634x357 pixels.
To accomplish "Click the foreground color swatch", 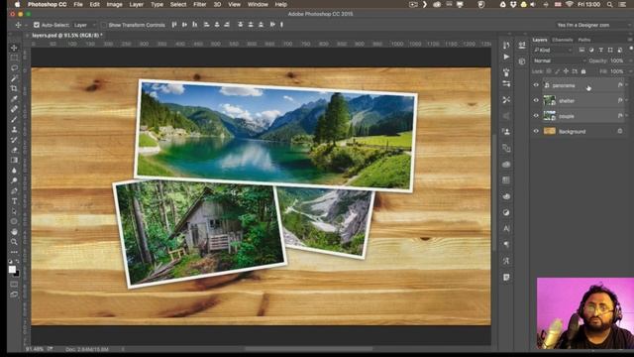I will pos(12,270).
